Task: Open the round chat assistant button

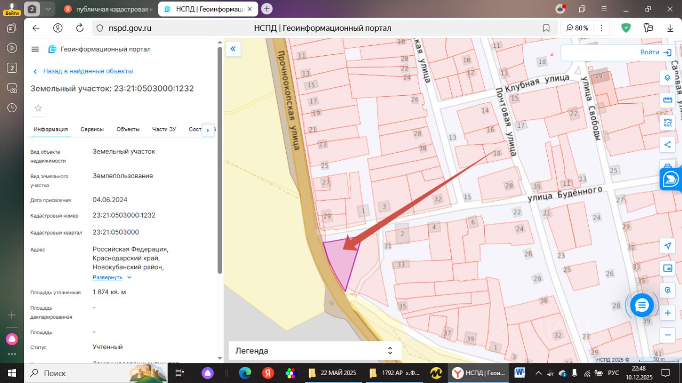Action: (642, 305)
